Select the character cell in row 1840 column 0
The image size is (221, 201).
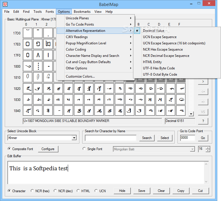point(28,111)
